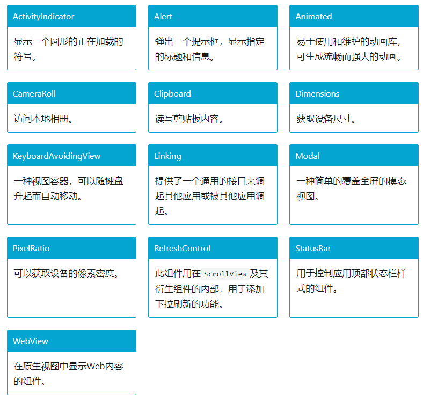The width and height of the screenshot is (423, 401).
Task: Click the Animated card title
Action: click(313, 17)
